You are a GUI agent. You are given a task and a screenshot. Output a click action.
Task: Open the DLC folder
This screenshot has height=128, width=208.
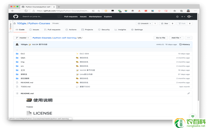(x=23, y=54)
